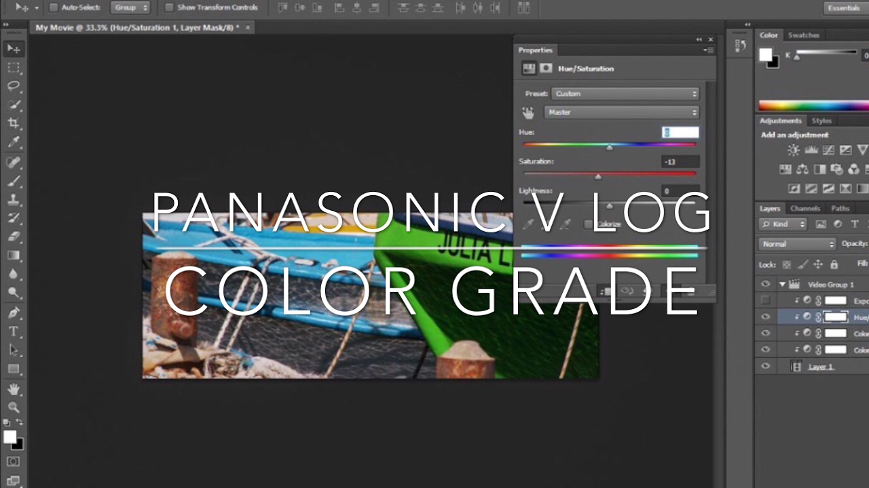Collapse the Video Group 1 triangle
869x488 pixels.
782,285
